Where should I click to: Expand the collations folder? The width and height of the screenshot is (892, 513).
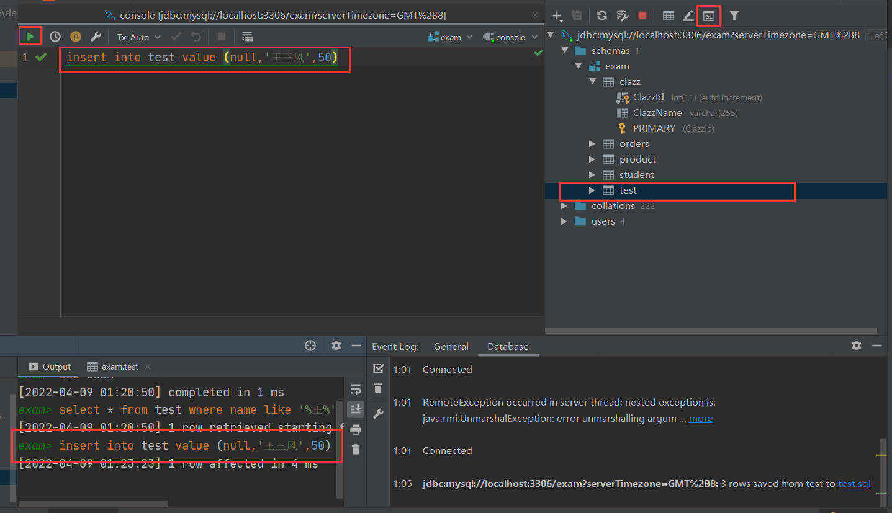pyautogui.click(x=564, y=205)
